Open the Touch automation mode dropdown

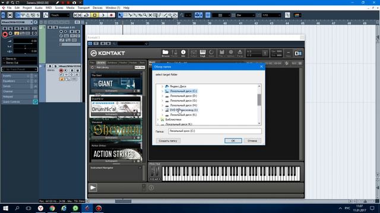point(60,15)
